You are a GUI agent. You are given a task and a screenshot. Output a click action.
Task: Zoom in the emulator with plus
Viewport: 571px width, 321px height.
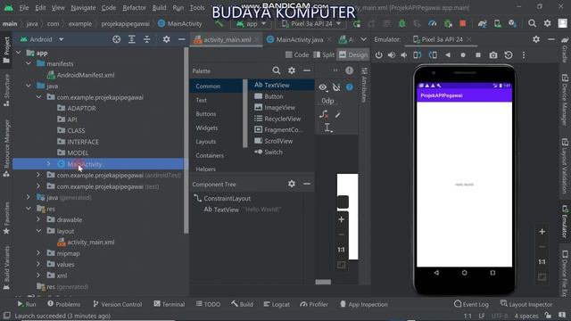[x=542, y=232]
